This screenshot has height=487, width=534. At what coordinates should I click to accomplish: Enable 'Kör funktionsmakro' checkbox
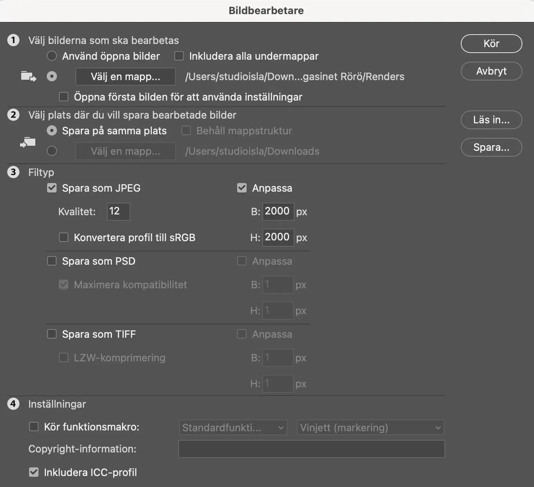point(34,427)
